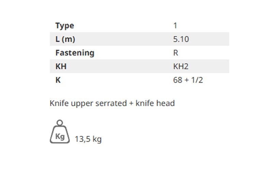Viewport: 273px width, 170px height.
Task: Select the KH2 value
Action: [181, 66]
